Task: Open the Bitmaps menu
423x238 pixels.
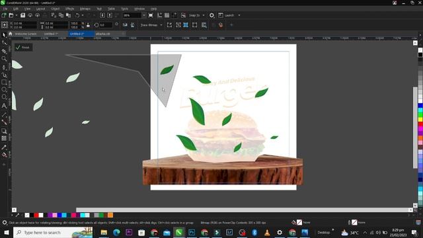Action: pyautogui.click(x=85, y=9)
